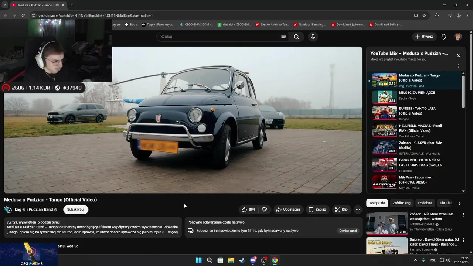This screenshot has width=473, height=266.
Task: Click Otwórz panel to open chat replay
Action: pos(348,231)
